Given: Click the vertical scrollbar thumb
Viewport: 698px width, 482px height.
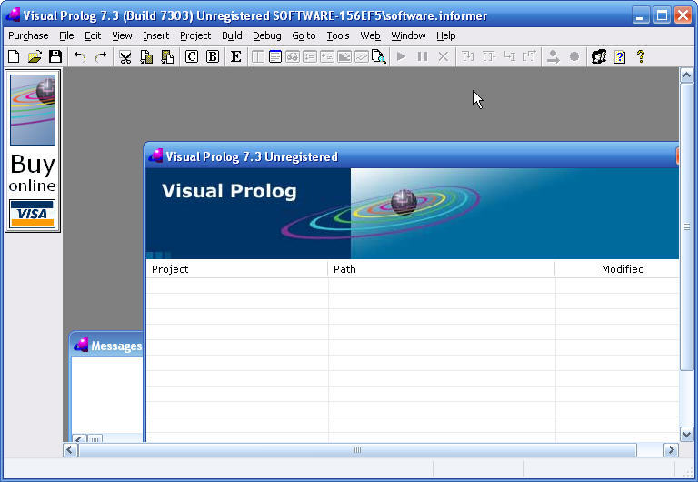Looking at the screenshot, I should tap(686, 226).
